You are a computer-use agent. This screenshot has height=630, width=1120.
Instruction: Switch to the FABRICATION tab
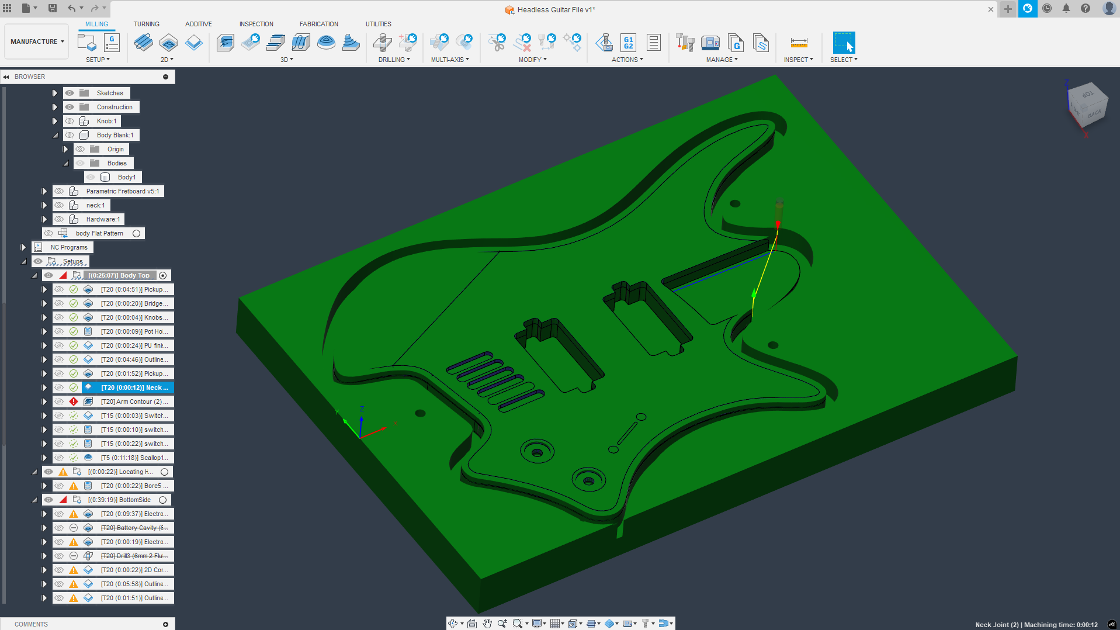[x=319, y=24]
